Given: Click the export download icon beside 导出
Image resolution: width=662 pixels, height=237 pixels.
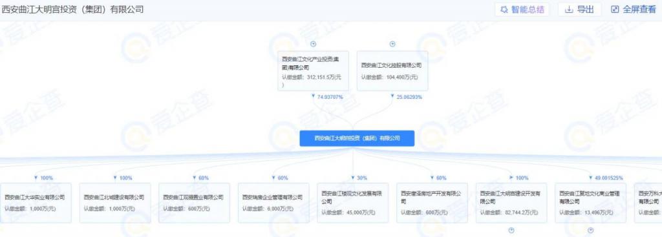Looking at the screenshot, I should click(x=569, y=10).
